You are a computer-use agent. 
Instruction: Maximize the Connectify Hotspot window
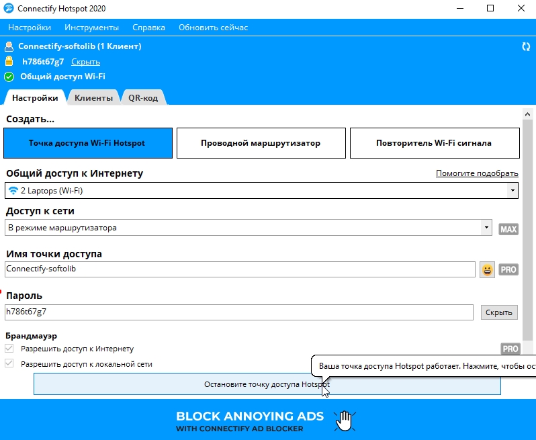pos(490,8)
